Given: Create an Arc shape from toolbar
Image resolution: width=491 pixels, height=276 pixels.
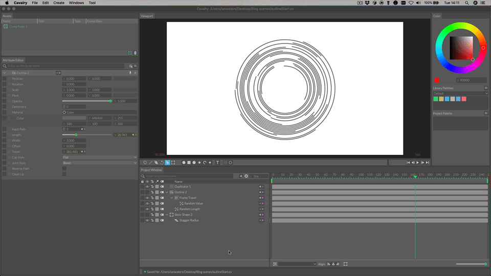Looking at the screenshot, I should pyautogui.click(x=205, y=163).
